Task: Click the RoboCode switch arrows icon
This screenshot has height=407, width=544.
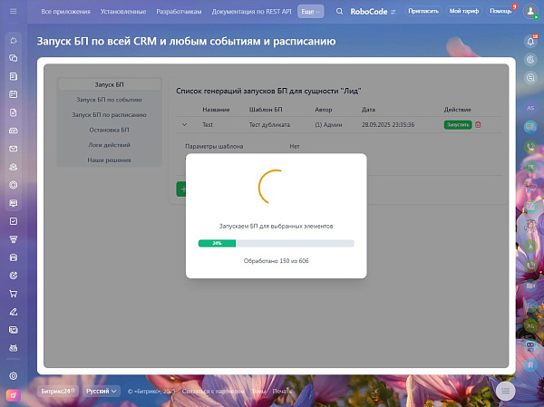Action: pos(393,12)
